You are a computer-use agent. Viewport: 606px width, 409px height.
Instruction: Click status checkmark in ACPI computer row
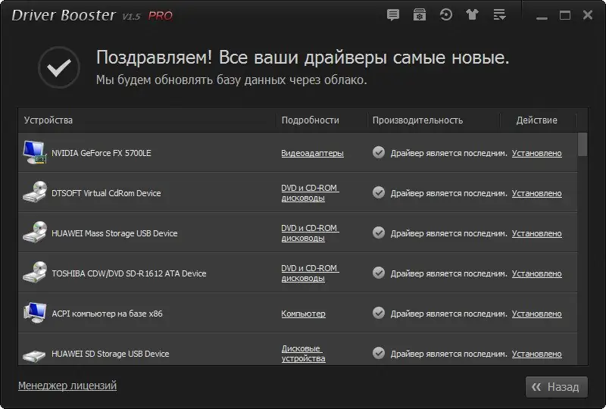pos(379,313)
